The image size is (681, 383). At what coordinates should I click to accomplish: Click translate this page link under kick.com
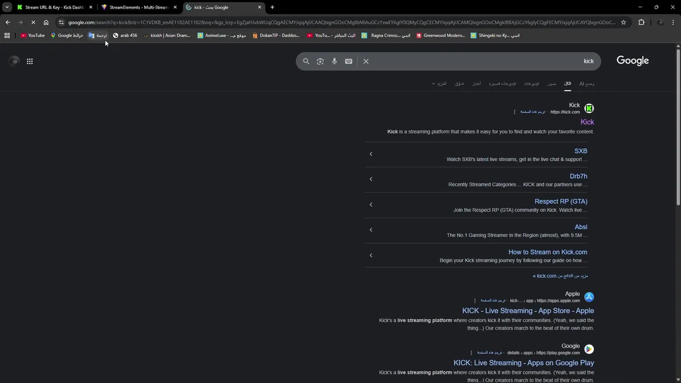coord(533,112)
